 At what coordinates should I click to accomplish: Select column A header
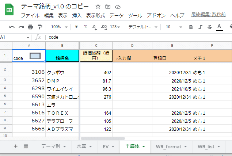click(x=29, y=46)
